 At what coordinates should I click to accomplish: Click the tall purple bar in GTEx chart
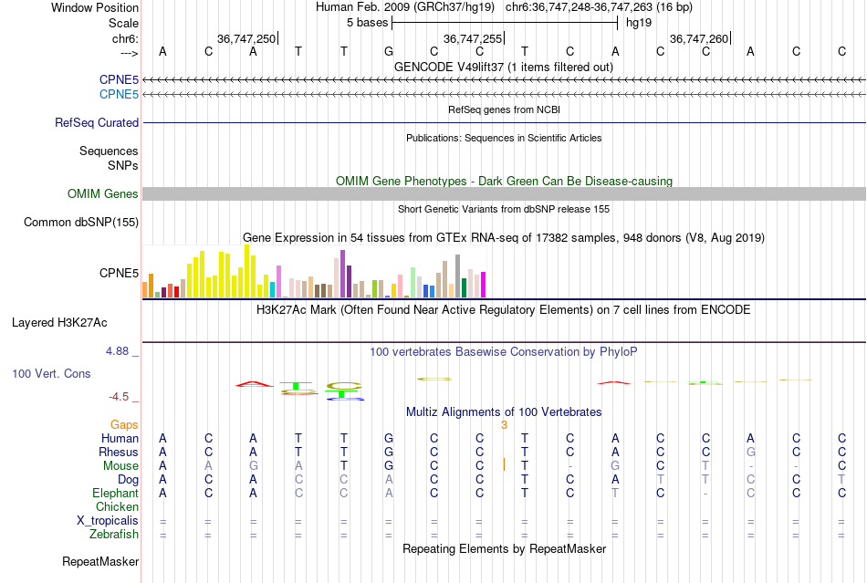coord(343,274)
